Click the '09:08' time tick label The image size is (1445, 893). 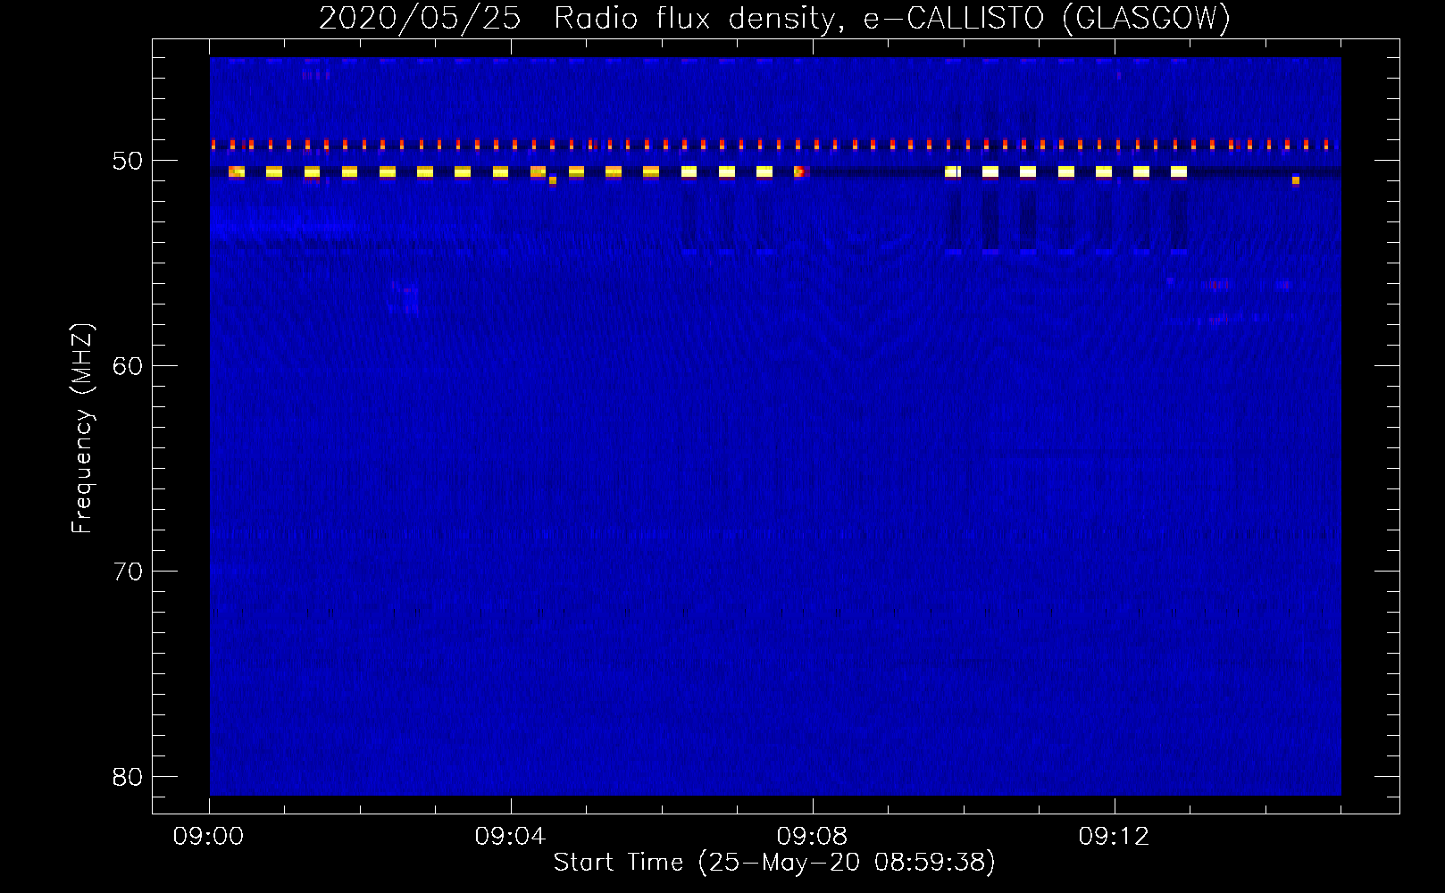[812, 837]
